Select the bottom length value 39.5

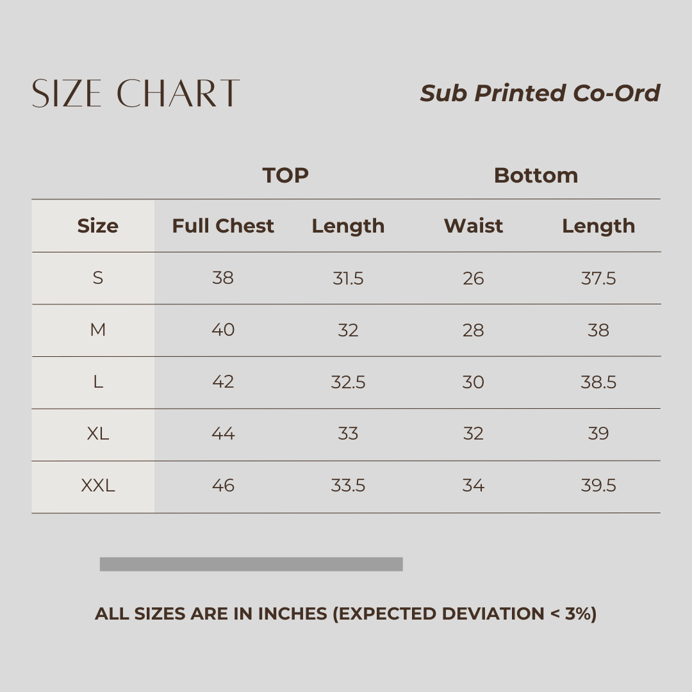[x=598, y=486]
